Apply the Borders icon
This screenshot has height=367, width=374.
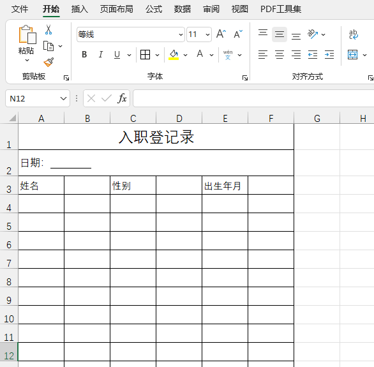coord(145,55)
